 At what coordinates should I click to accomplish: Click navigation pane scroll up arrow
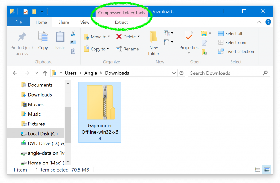point(68,83)
